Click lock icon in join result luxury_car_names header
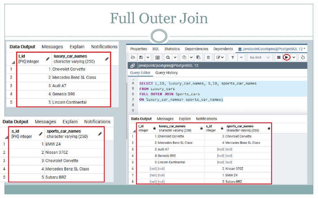318x198 pixels. tap(201, 128)
